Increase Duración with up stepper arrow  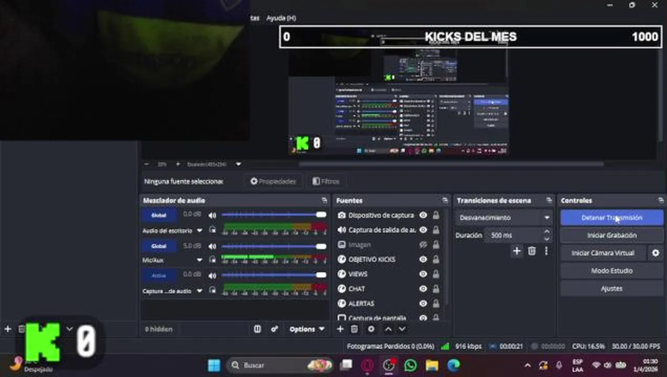(x=547, y=231)
